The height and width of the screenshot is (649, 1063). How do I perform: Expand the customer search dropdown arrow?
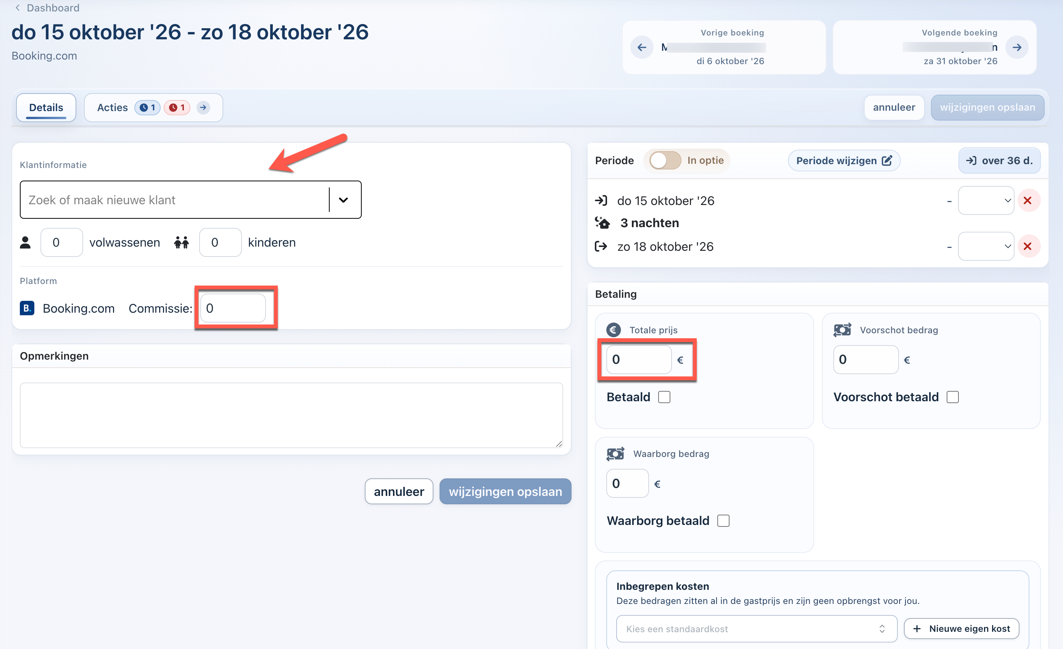[x=343, y=200]
